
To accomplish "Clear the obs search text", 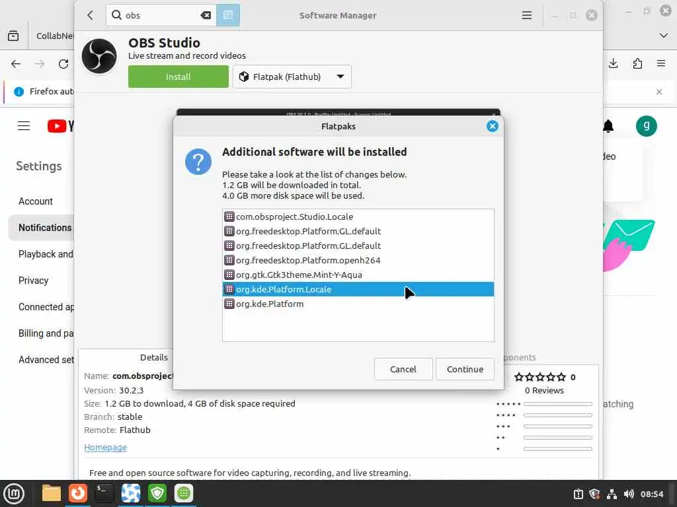I will 206,16.
